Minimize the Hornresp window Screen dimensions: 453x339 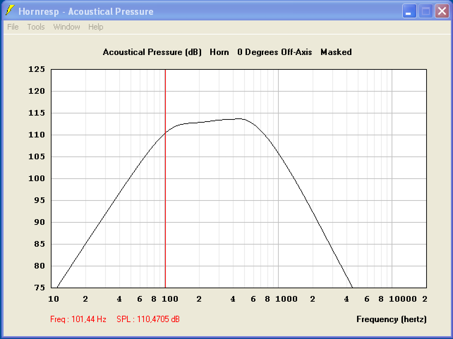[x=409, y=11]
